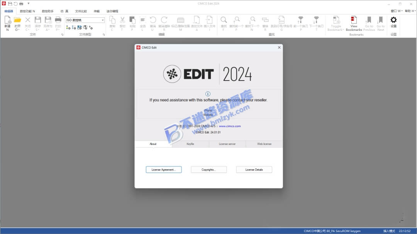Image resolution: width=417 pixels, height=234 pixels.
Task: Open View Bookmarks
Action: click(x=354, y=23)
